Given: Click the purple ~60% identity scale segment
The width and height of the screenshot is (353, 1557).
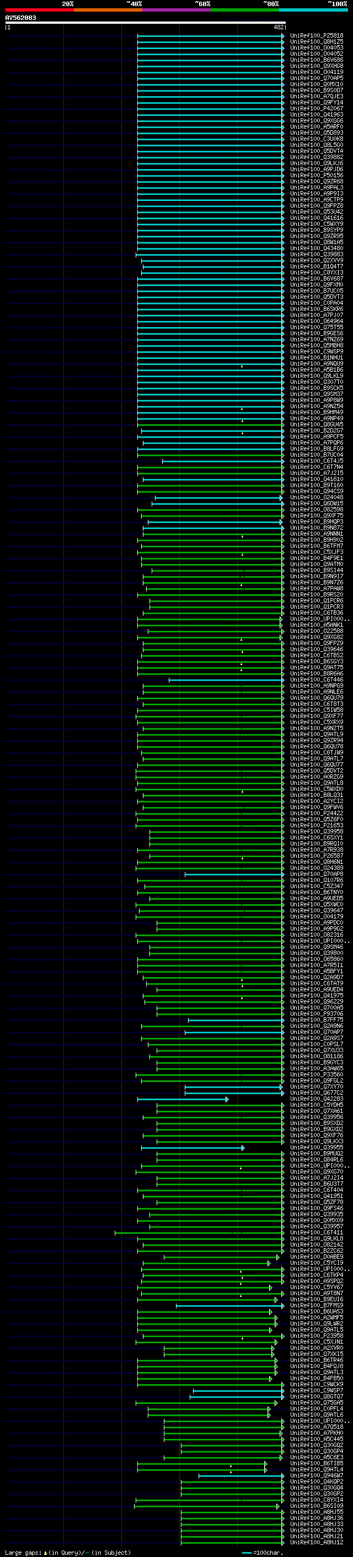Looking at the screenshot, I should click(176, 10).
